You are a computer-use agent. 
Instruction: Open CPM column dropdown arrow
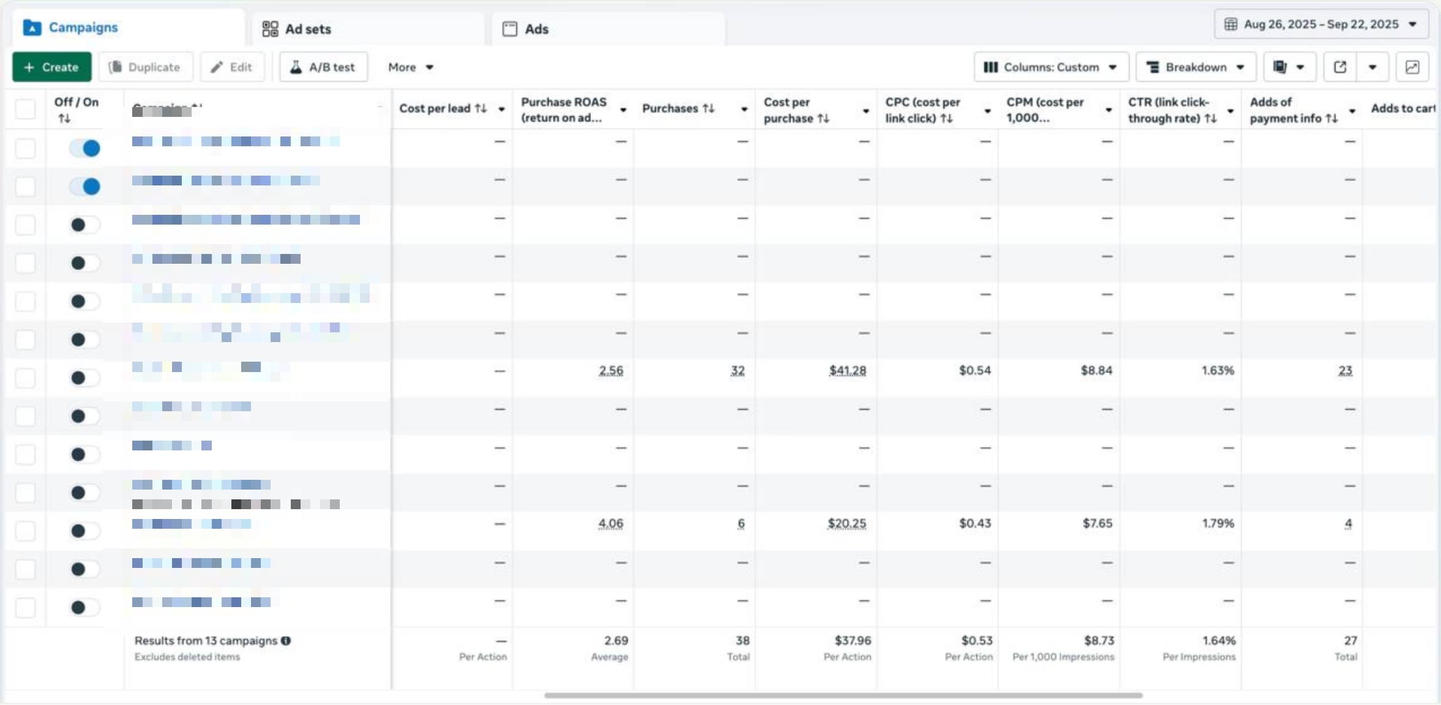(x=1109, y=110)
